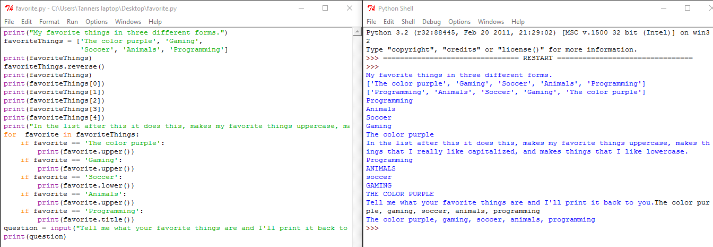Screen dimensions: 713x247
Task: Click the if favorite == 'Gaming' line
Action: pyautogui.click(x=72, y=160)
